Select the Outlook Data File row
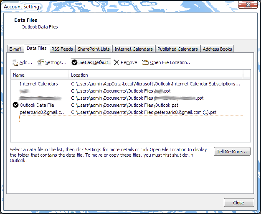 pyautogui.click(x=127, y=105)
